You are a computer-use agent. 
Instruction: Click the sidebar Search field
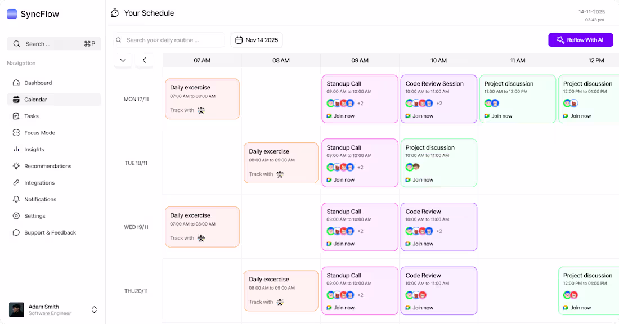pos(53,44)
